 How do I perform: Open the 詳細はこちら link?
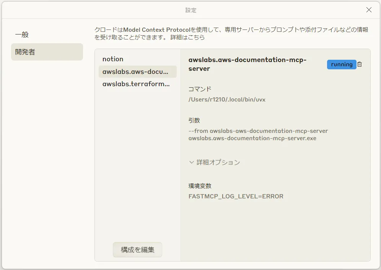[x=187, y=37]
